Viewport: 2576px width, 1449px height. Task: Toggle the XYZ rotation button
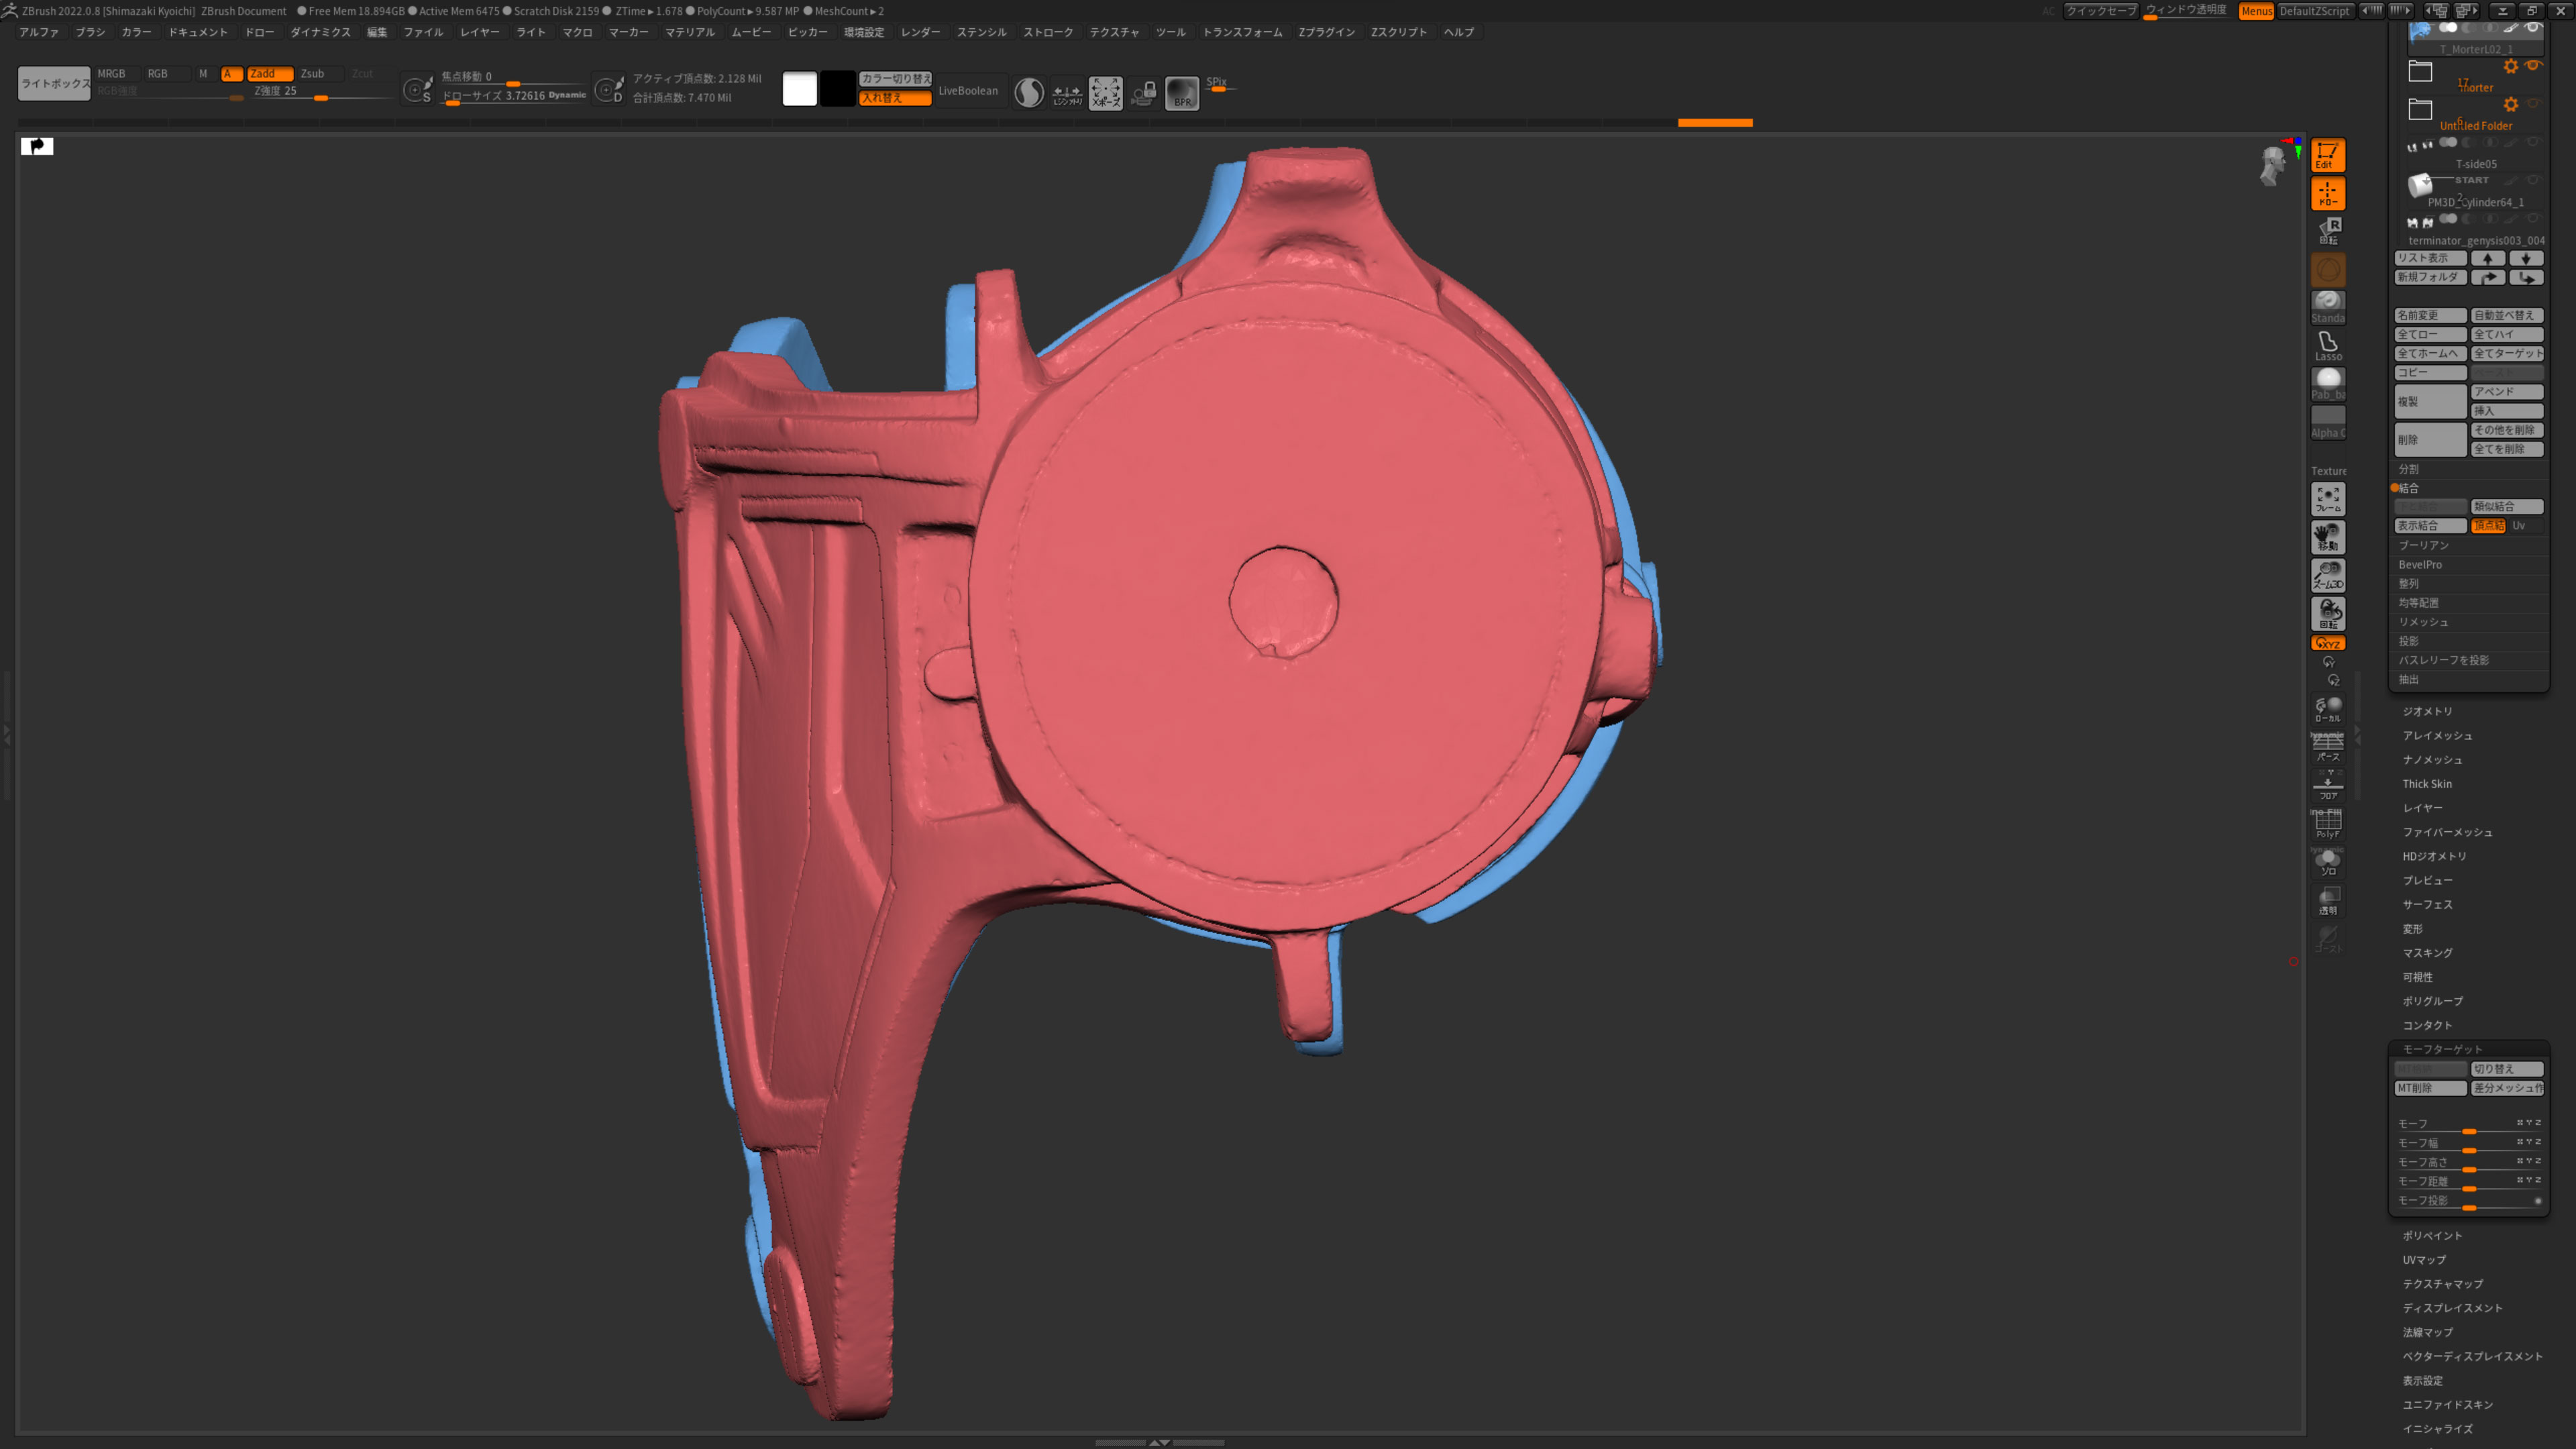pos(2327,643)
